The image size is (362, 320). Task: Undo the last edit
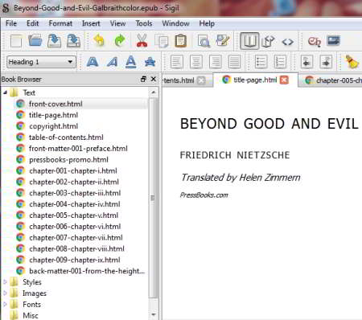click(99, 41)
